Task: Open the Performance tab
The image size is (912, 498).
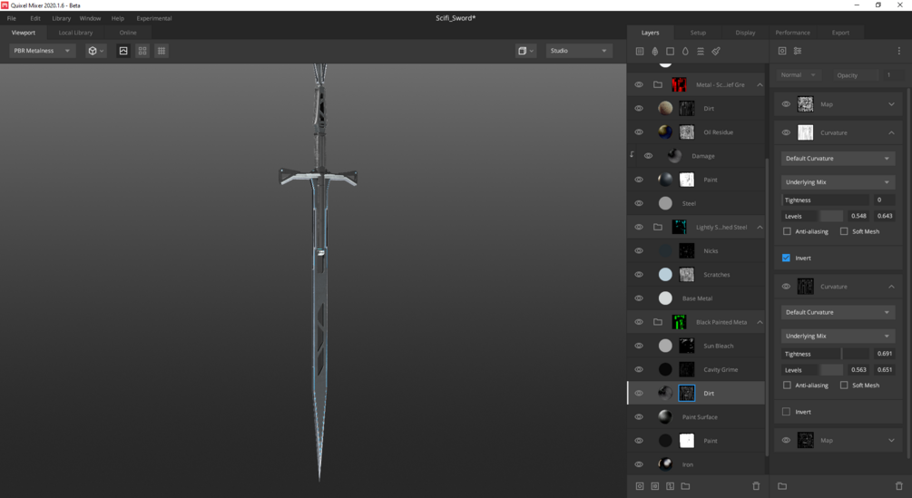Action: coord(793,33)
